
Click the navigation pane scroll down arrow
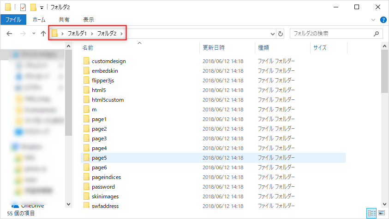click(x=68, y=204)
